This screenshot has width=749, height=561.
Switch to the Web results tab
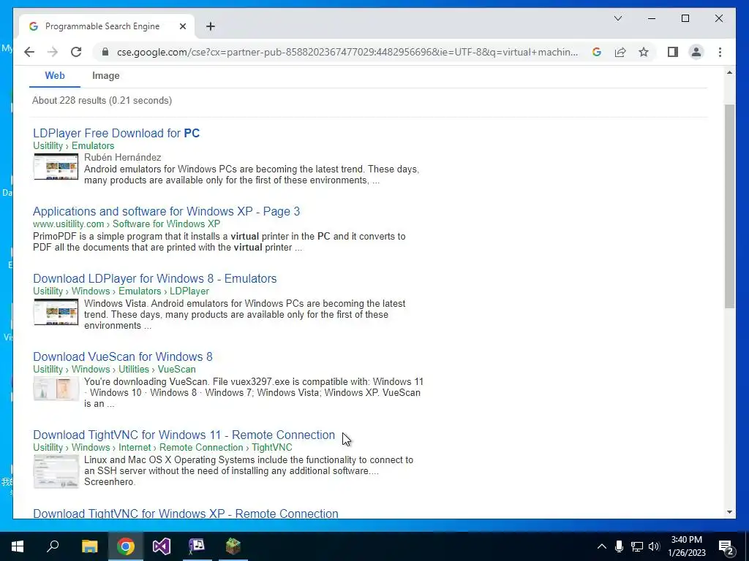click(x=54, y=75)
